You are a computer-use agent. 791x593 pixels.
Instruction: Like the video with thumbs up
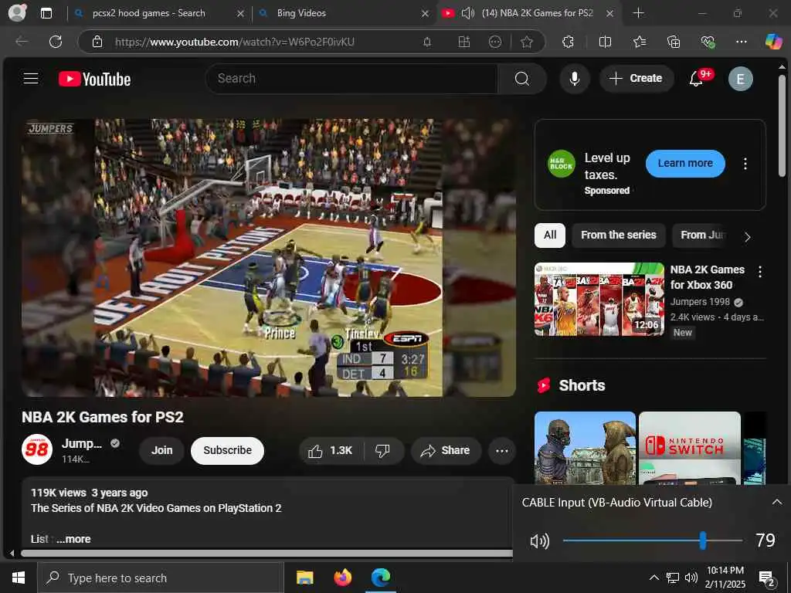[x=331, y=450]
